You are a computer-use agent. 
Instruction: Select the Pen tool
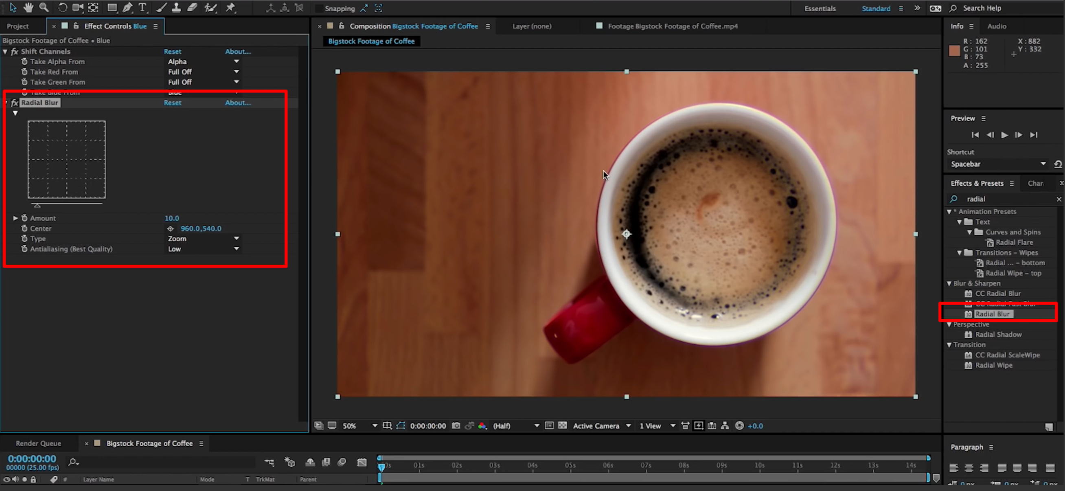(127, 7)
